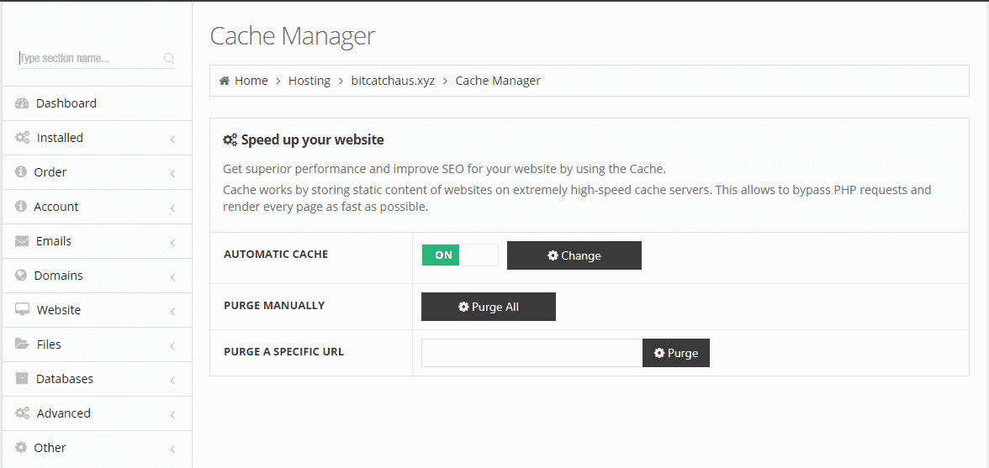989x468 pixels.
Task: Click the Order info icon
Action: click(x=21, y=172)
